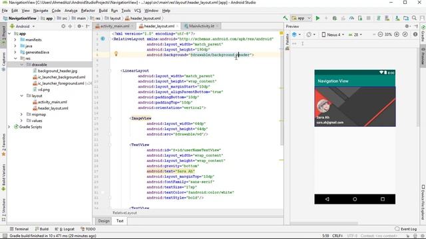Switch to activity_main.xml editor tab
This screenshot has width=426, height=239.
click(x=114, y=26)
